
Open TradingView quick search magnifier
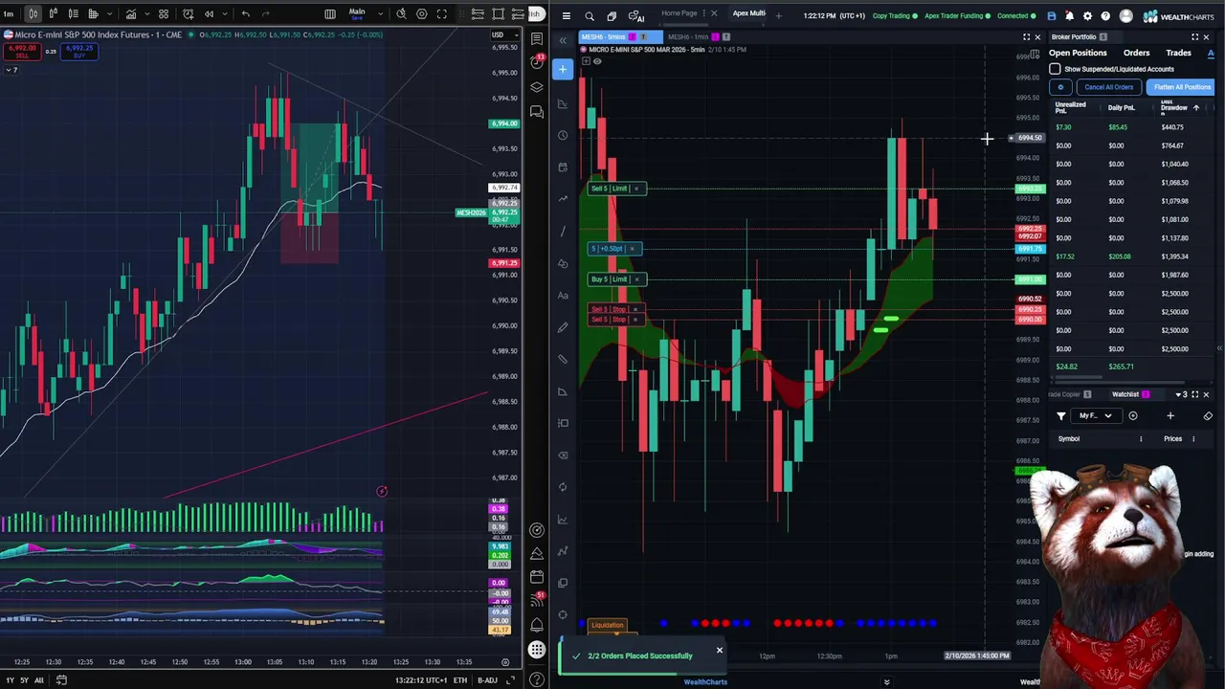click(x=401, y=13)
